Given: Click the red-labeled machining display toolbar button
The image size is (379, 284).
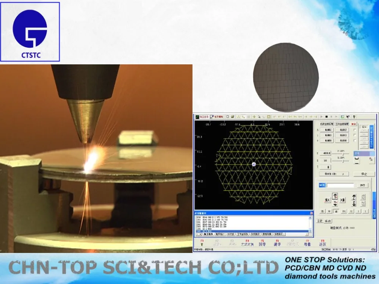Looking at the screenshot, I should point(202,117).
